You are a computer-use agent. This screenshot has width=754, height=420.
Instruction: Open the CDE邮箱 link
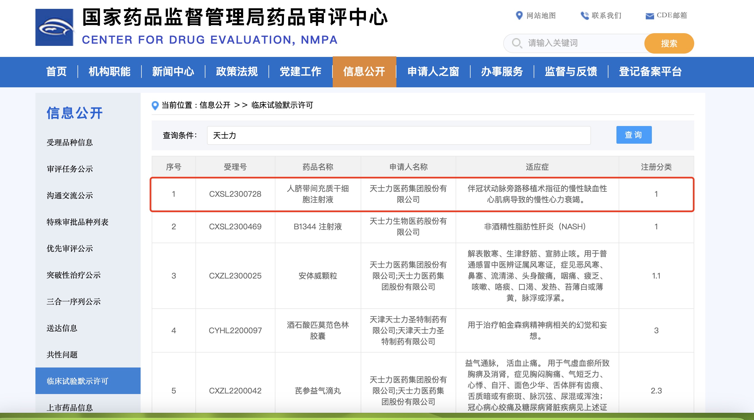tap(672, 15)
